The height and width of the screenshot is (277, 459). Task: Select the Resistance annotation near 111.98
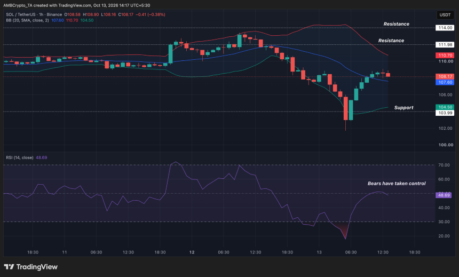pos(391,41)
